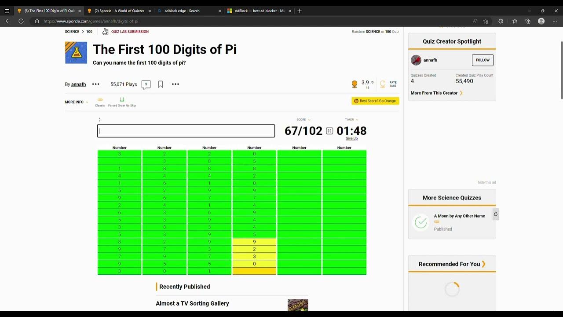
Task: Refresh the More Science Quizzes list
Action: (496, 214)
